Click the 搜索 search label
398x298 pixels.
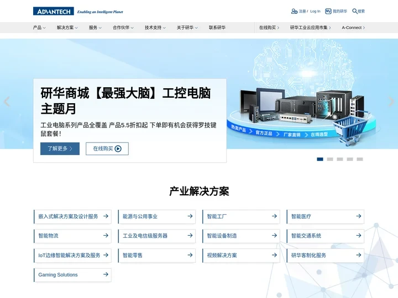[361, 11]
